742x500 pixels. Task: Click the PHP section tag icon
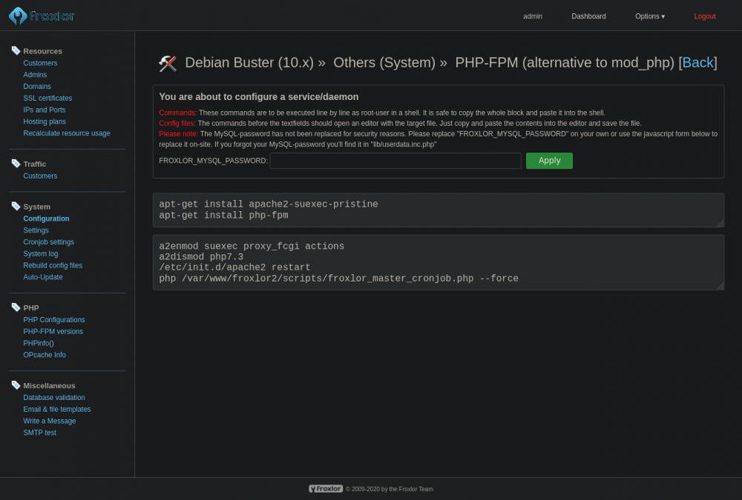point(16,307)
